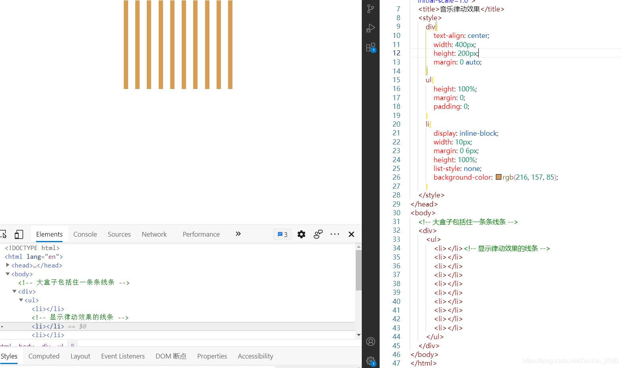Open the Performance tab
Screen dimensions: 622x368
click(x=201, y=234)
